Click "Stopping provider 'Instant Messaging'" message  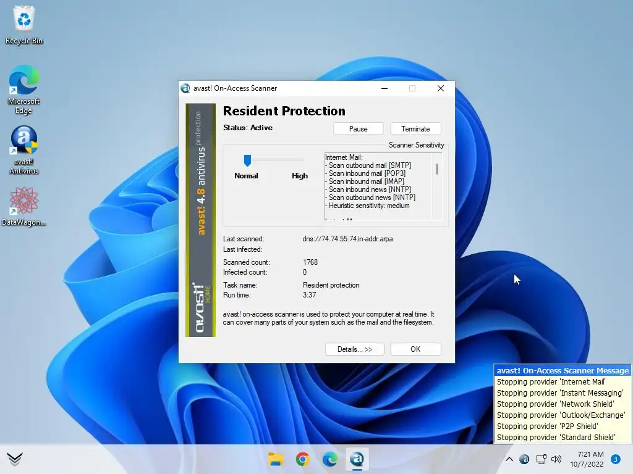pos(560,393)
